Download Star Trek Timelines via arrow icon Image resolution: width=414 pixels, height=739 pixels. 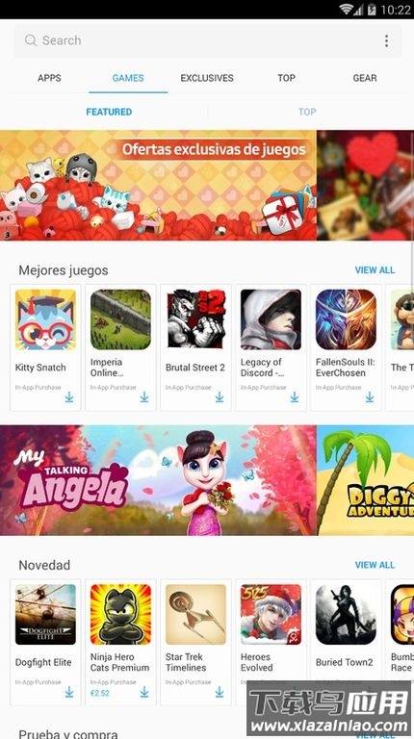point(220,692)
